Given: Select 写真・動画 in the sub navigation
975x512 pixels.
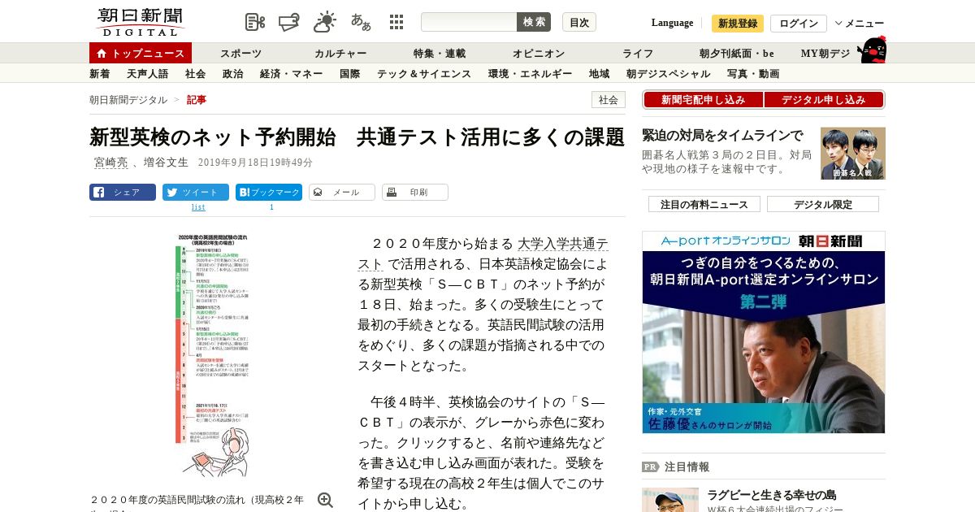Looking at the screenshot, I should point(753,74).
